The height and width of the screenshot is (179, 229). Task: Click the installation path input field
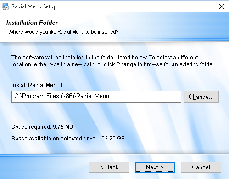[96, 97]
